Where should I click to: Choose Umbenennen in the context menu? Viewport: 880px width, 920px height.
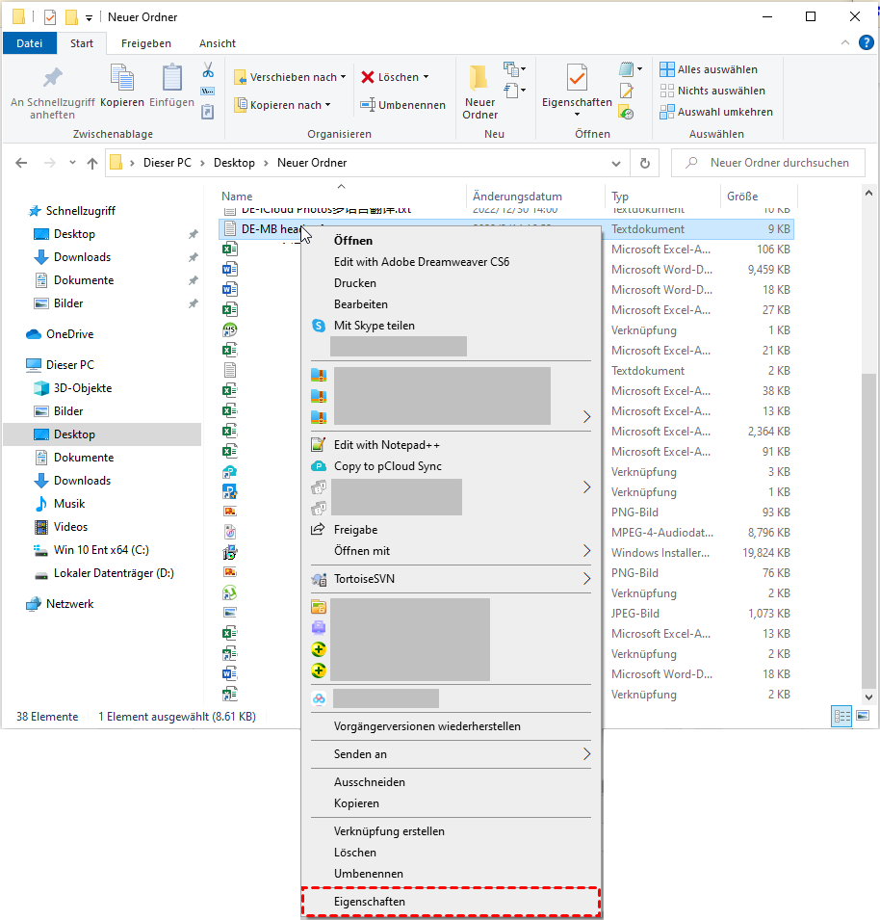(x=451, y=873)
